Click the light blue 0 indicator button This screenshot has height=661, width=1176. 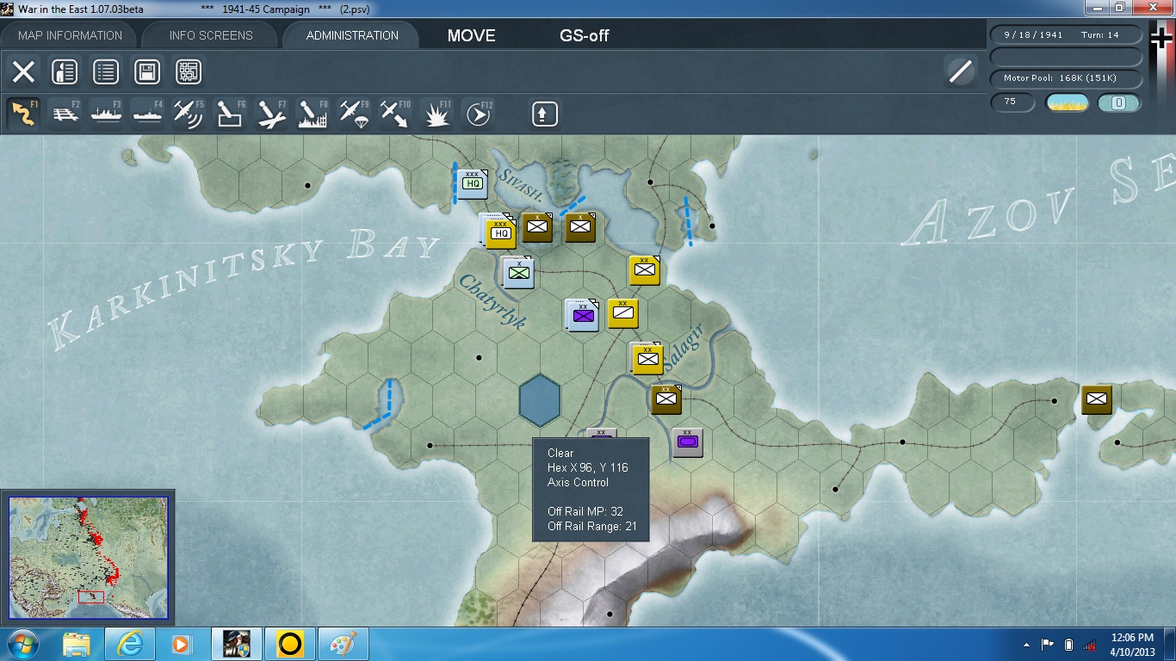click(x=1119, y=103)
